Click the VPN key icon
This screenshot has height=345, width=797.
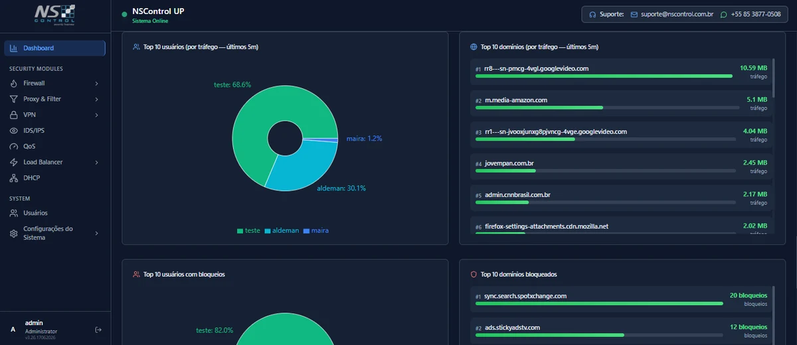pos(14,115)
